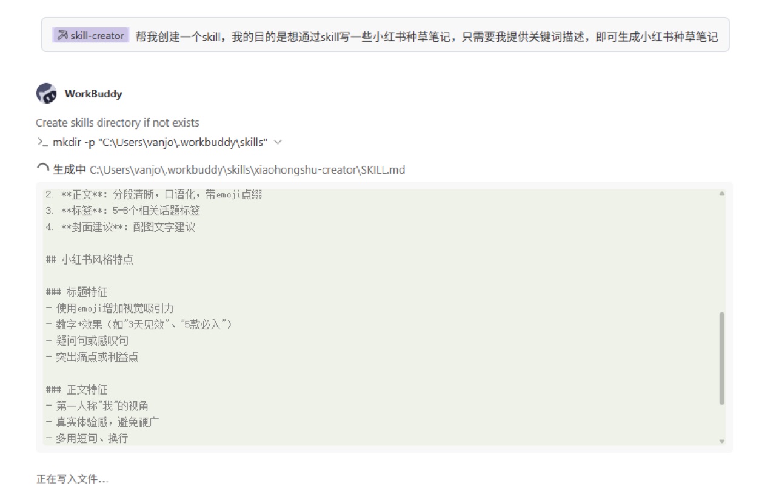The image size is (776, 503).
Task: Click the SKILL.md file path
Action: click(x=247, y=170)
